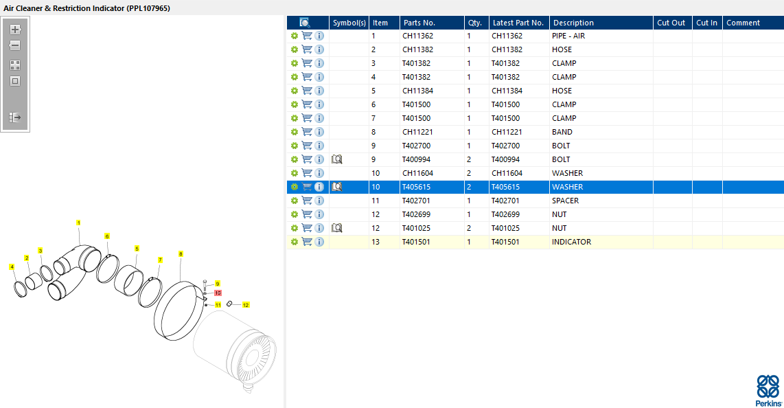The image size is (784, 408).
Task: Click the Latest Part No. column header
Action: 519,23
